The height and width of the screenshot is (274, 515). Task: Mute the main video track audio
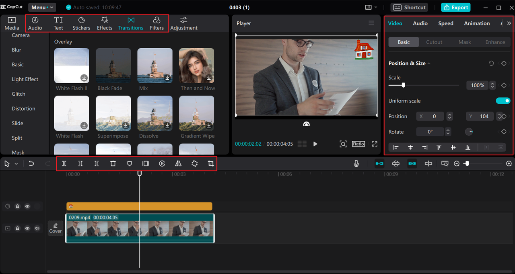tap(37, 228)
